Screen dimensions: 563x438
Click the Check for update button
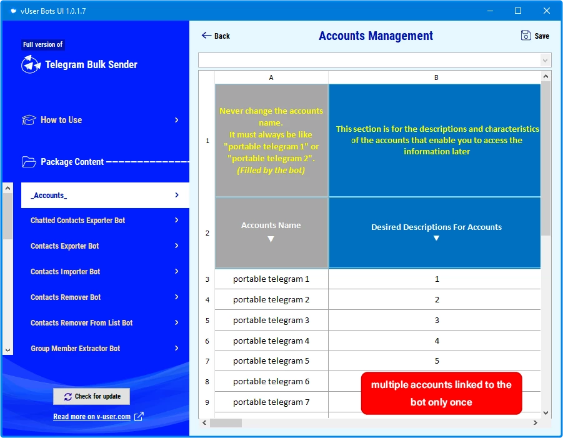pyautogui.click(x=92, y=396)
